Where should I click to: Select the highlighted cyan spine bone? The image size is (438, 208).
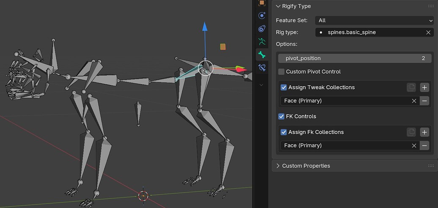pos(190,73)
